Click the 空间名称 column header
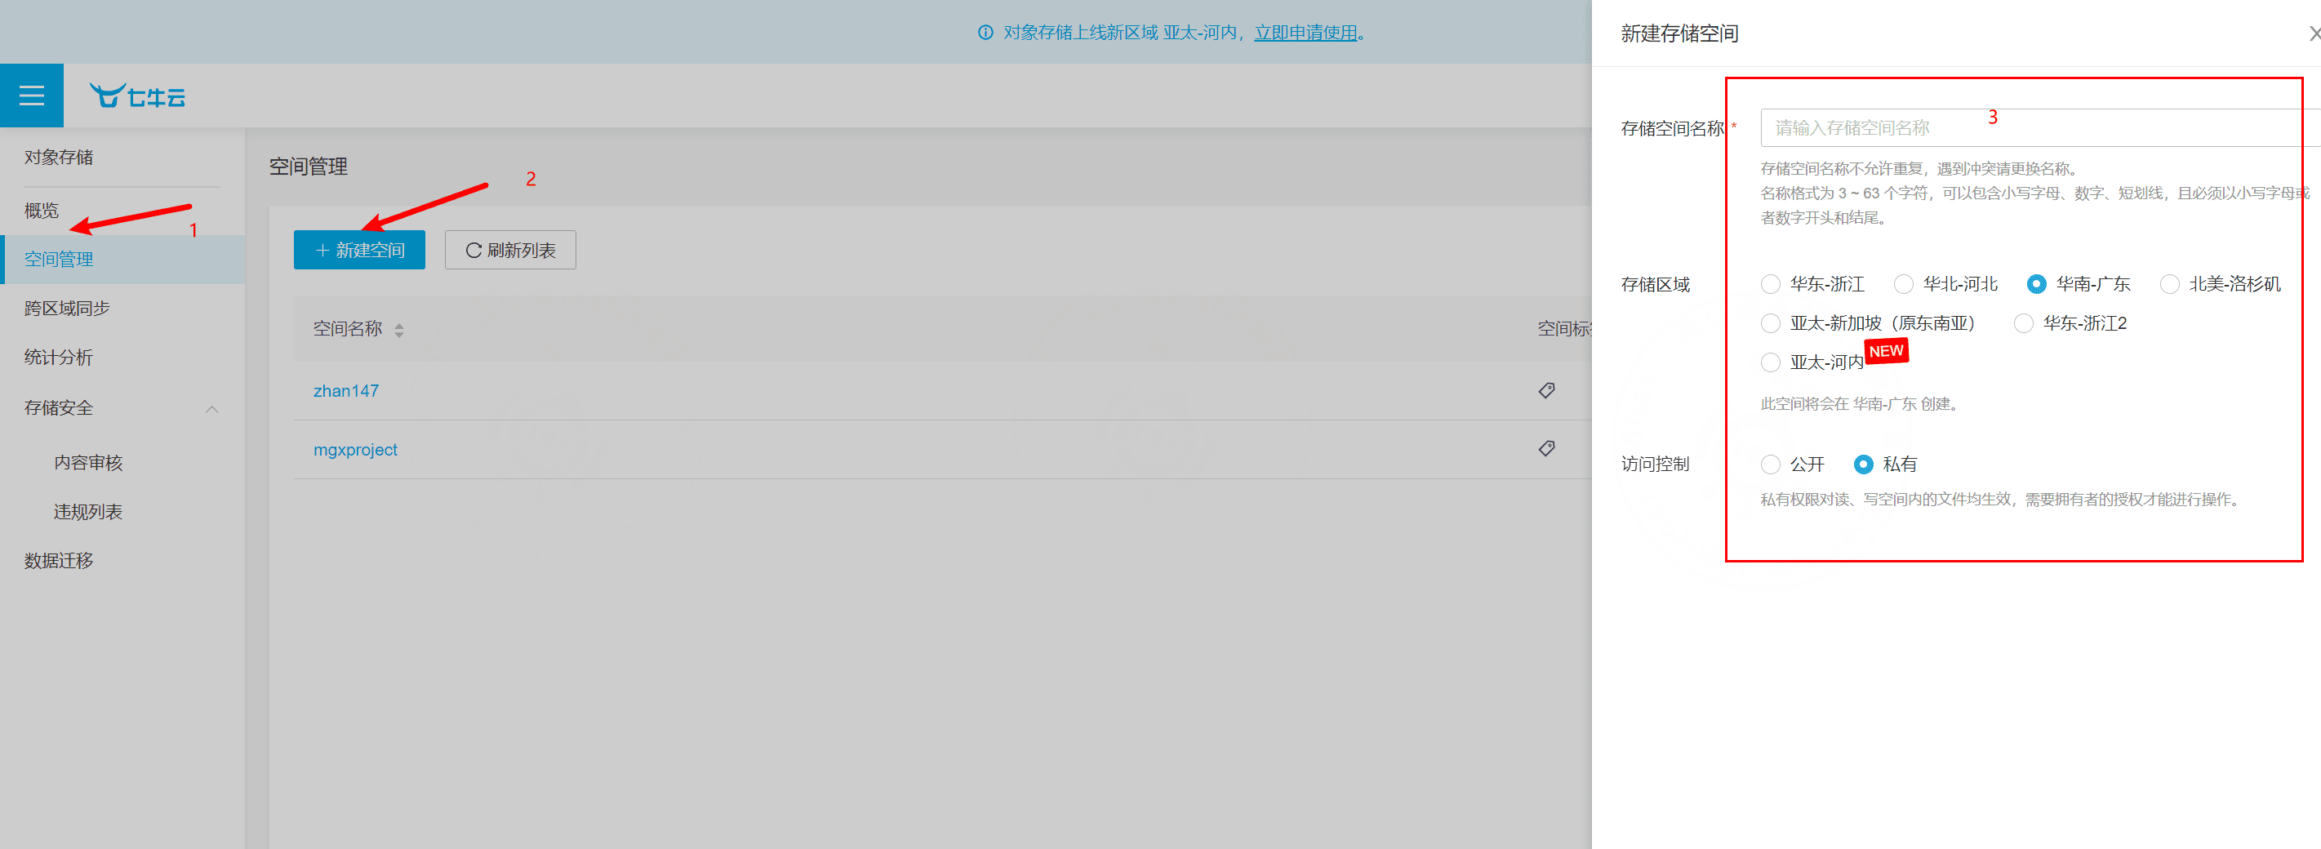 tap(348, 330)
